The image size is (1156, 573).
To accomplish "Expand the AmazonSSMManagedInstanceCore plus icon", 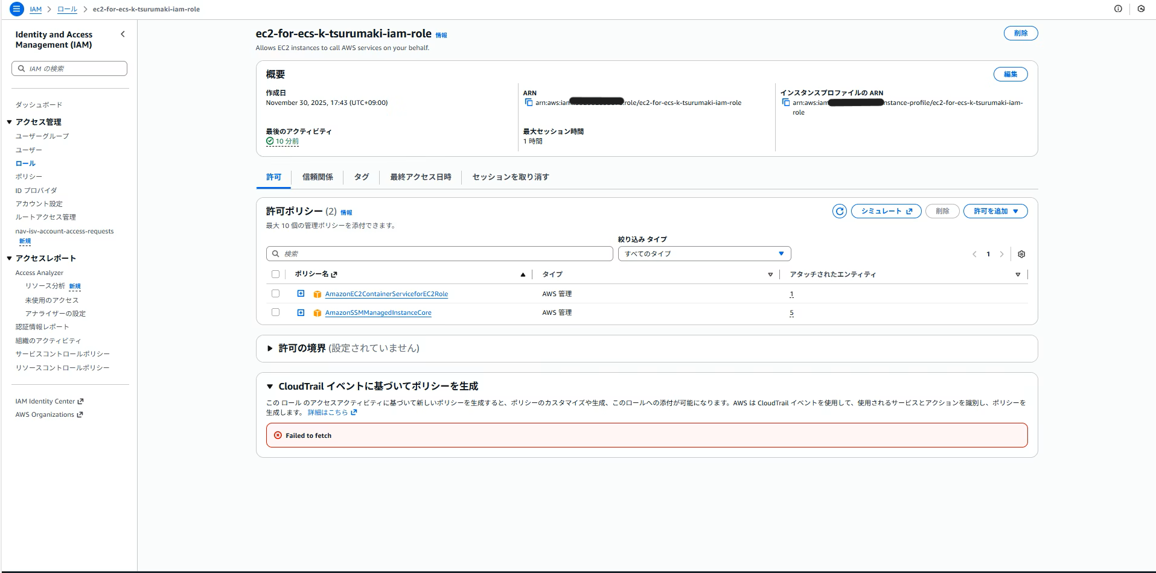I will click(x=301, y=312).
